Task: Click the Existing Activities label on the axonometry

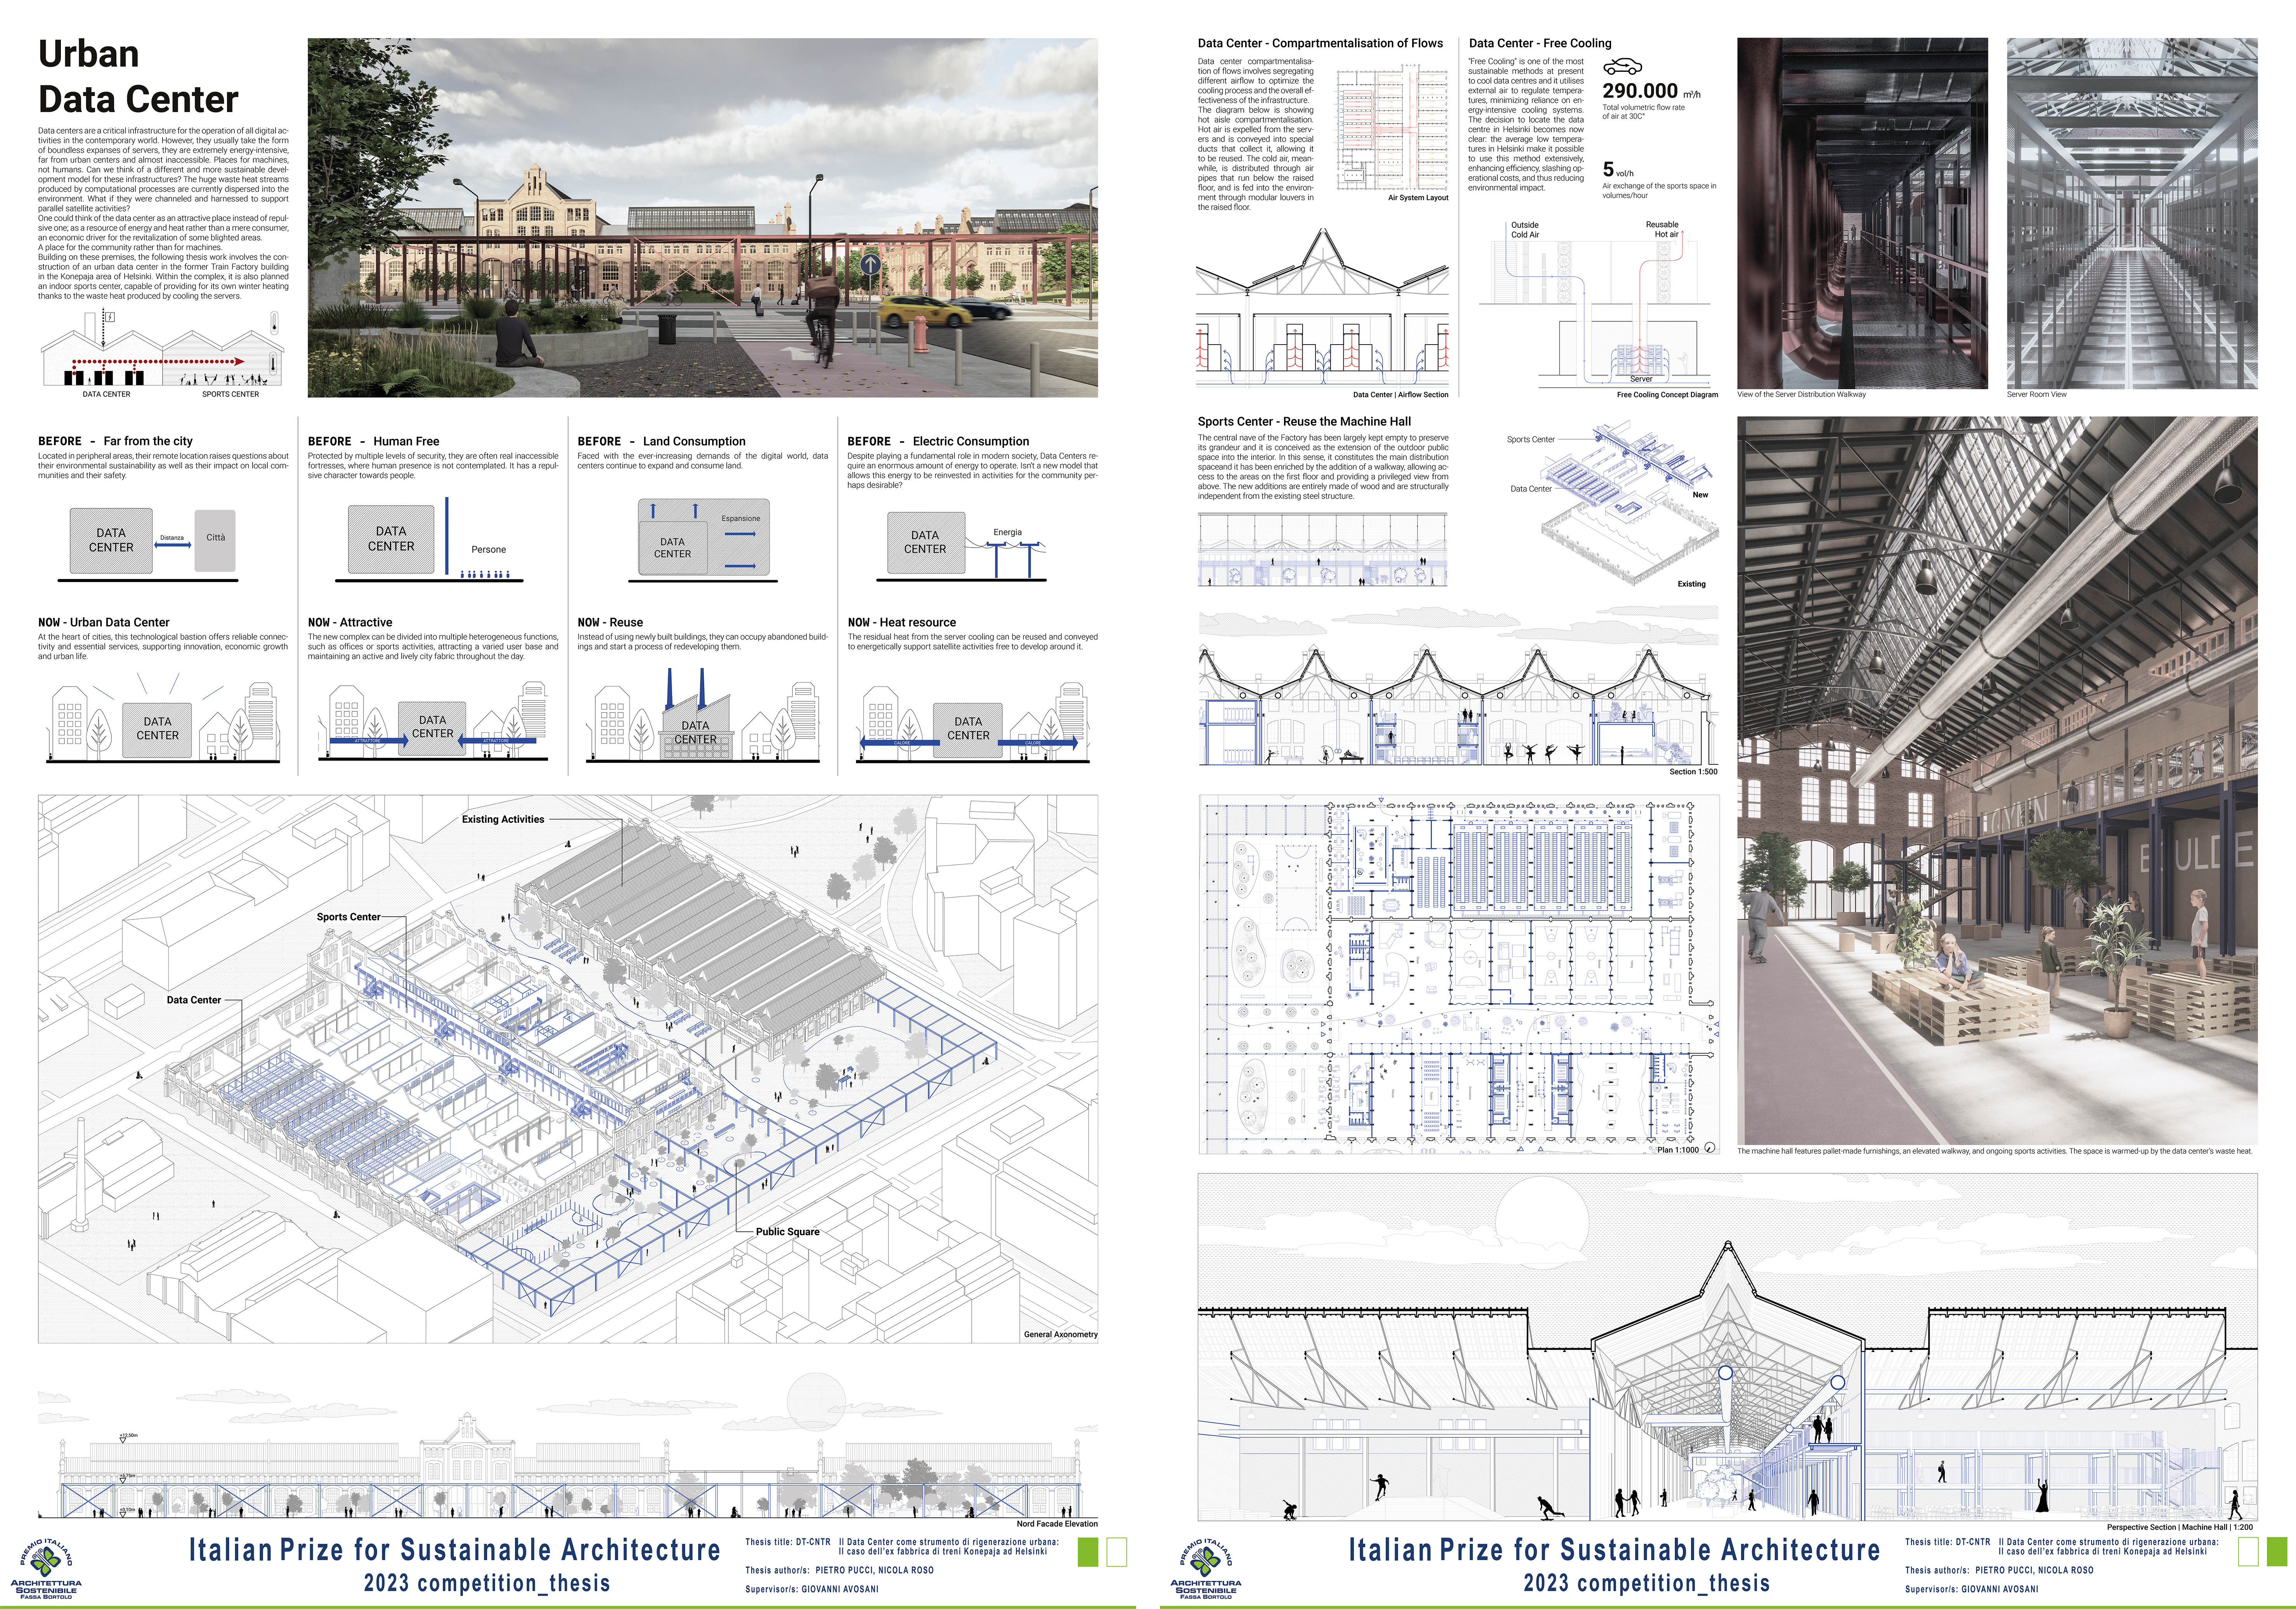Action: tap(502, 819)
